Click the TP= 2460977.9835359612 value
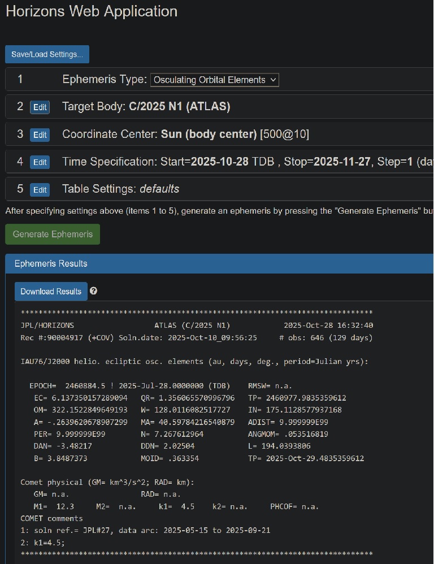The image size is (434, 564). click(297, 398)
